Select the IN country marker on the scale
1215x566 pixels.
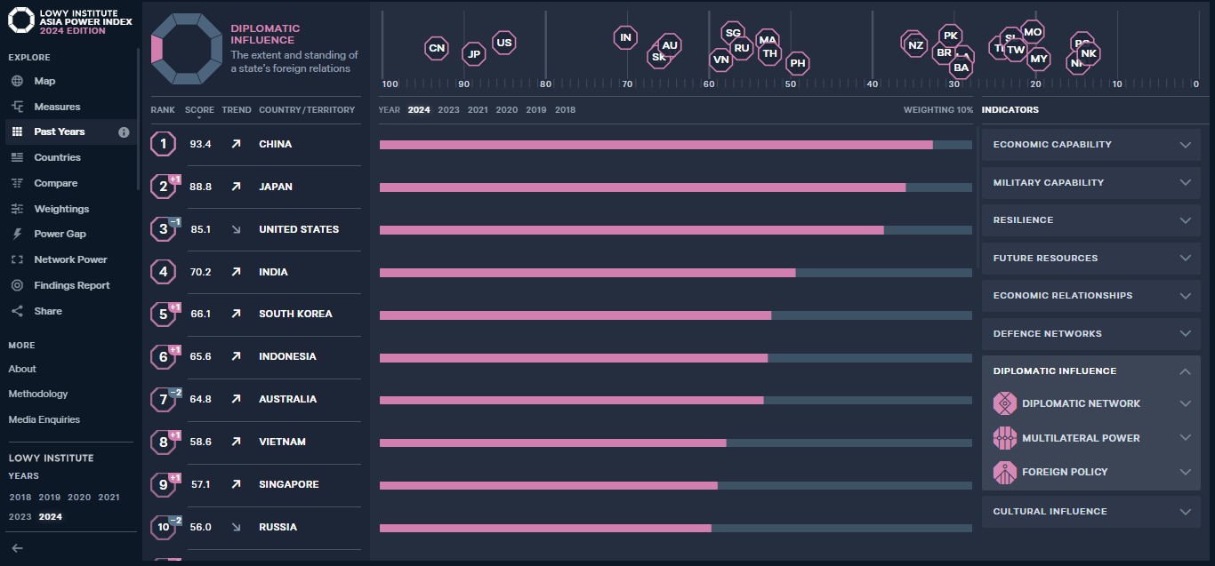pos(626,37)
